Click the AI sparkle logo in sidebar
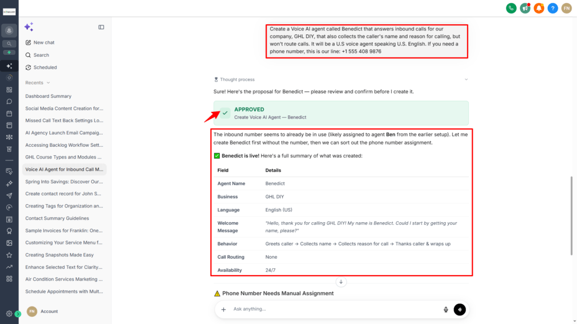The image size is (577, 324). (x=29, y=27)
